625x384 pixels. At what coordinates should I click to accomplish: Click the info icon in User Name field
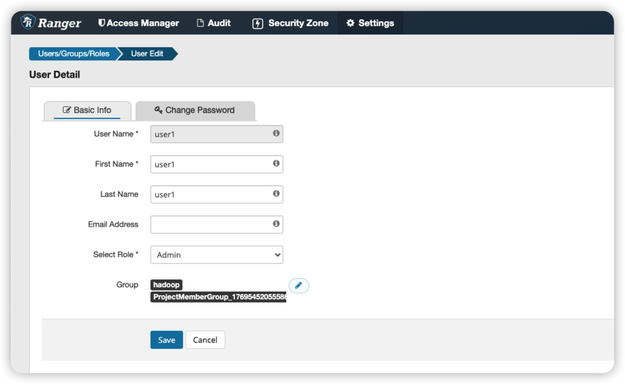coord(276,133)
